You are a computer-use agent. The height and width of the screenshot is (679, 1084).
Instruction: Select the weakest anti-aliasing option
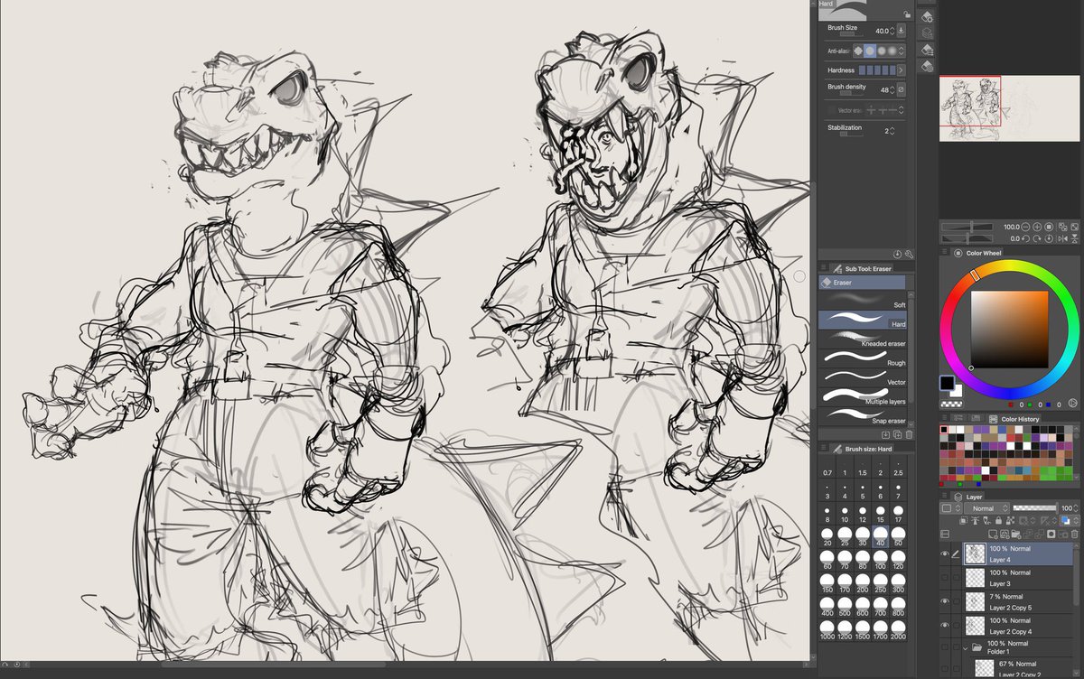pyautogui.click(x=858, y=51)
